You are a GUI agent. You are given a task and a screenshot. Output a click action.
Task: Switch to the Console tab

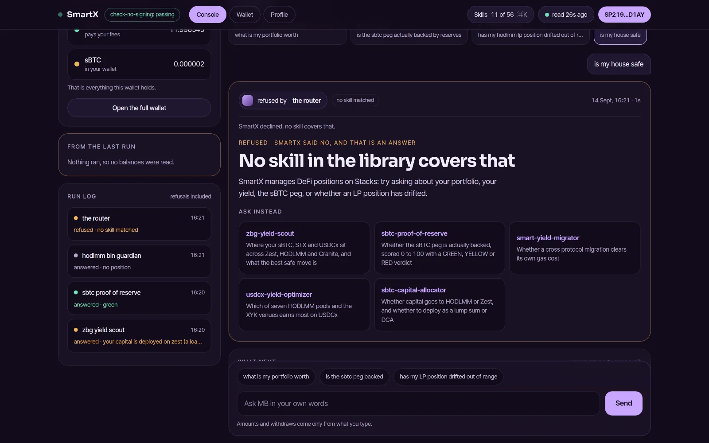(207, 15)
